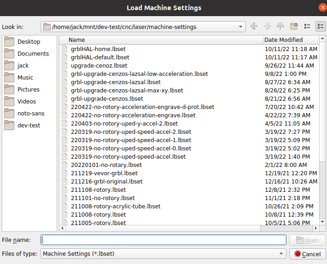Select upgrade-cenoz.lbset in the file list
The height and width of the screenshot is (264, 327).
[x=99, y=66]
